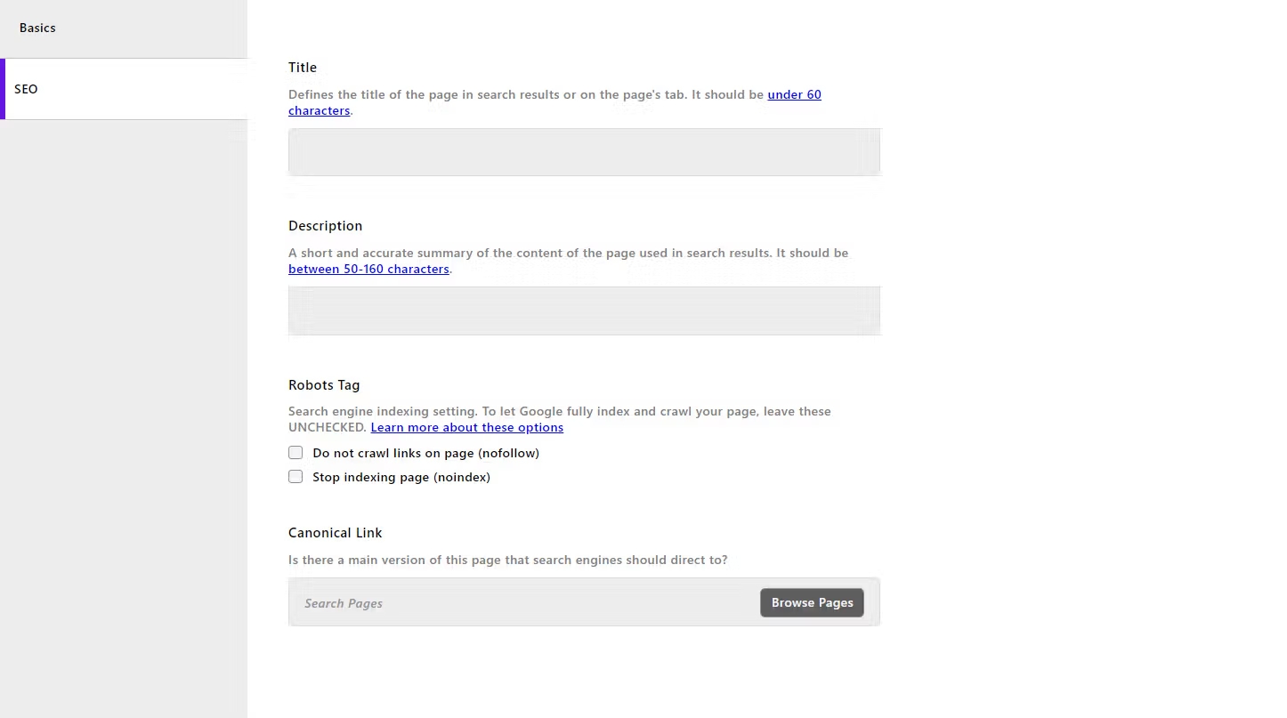The width and height of the screenshot is (1287, 718).
Task: Click the Browse Pages button
Action: 812,602
